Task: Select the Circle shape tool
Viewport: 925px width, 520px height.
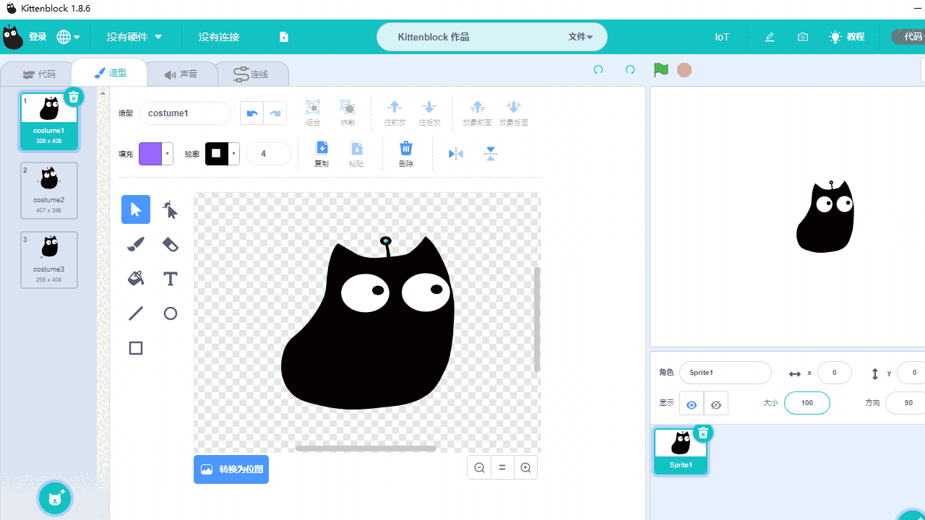Action: pyautogui.click(x=170, y=313)
